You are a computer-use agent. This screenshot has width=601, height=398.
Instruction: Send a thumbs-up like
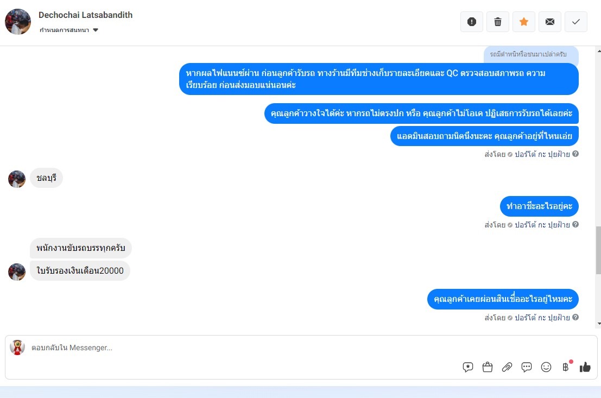pyautogui.click(x=585, y=367)
